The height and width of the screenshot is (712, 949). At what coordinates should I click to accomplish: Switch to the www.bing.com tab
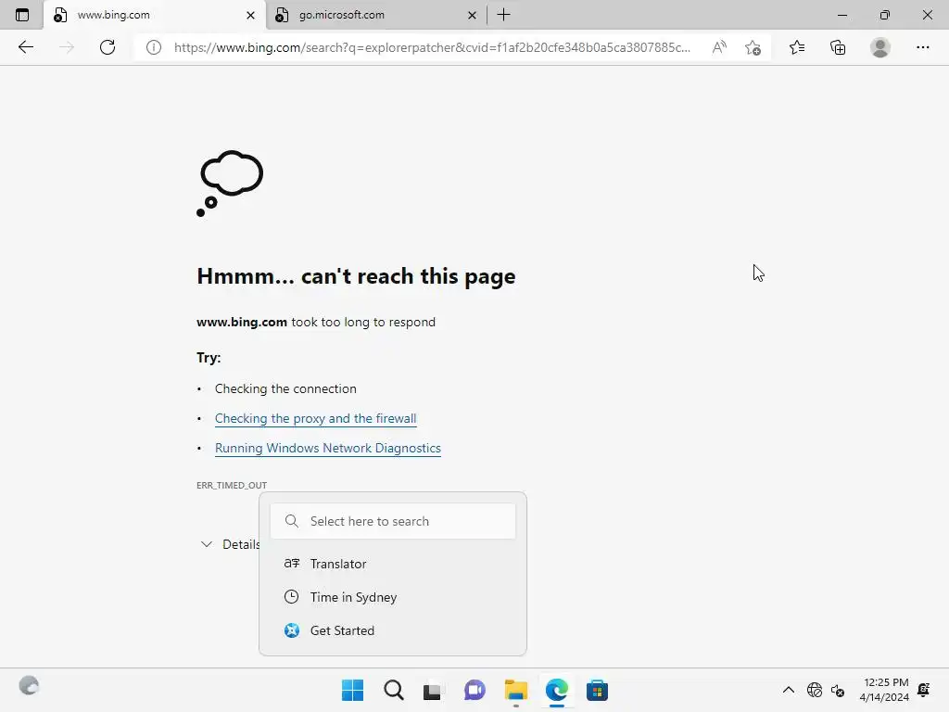coord(155,15)
